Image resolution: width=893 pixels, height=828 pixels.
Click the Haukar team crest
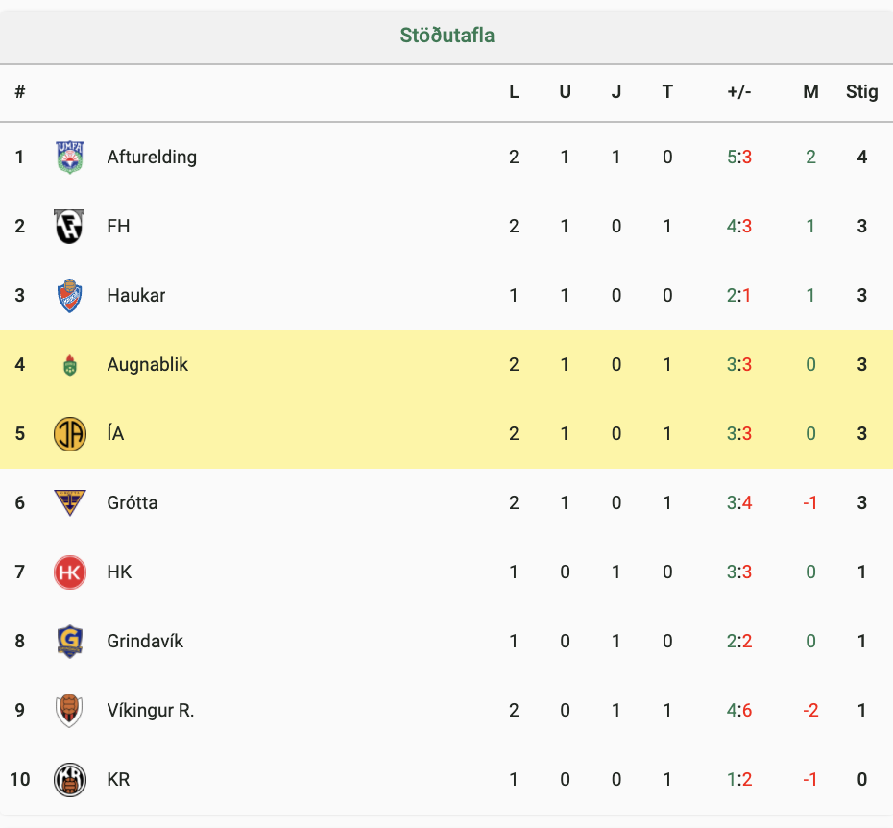70,295
